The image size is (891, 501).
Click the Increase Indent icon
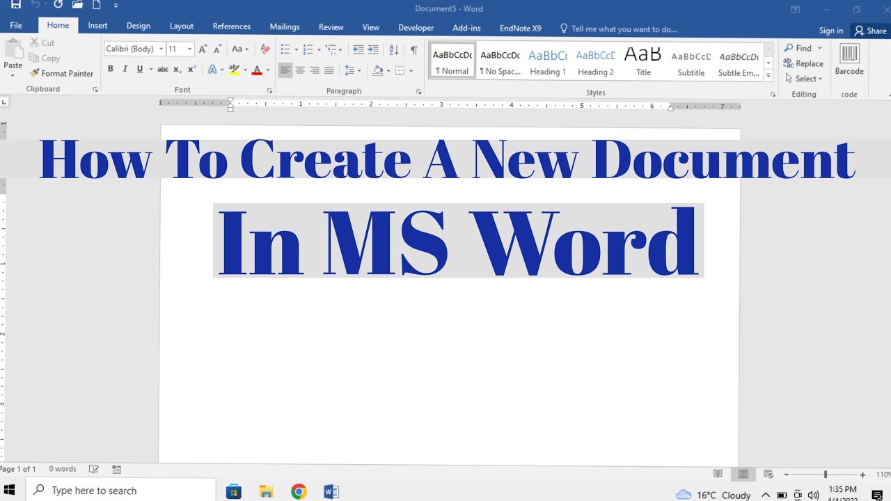pos(373,49)
